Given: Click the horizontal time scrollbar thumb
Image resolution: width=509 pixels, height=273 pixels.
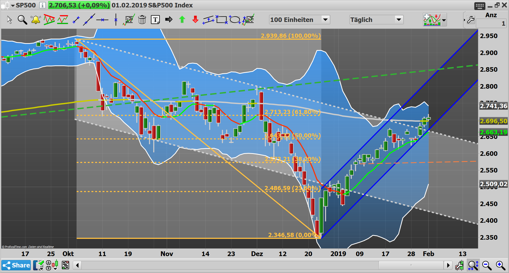Looking at the screenshot, I should click(411, 265).
